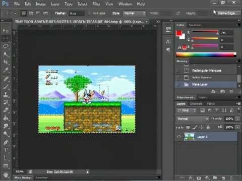Image resolution: width=242 pixels, height=181 pixels.
Task: Click the Subtract from selection icon
Action: (38, 13)
